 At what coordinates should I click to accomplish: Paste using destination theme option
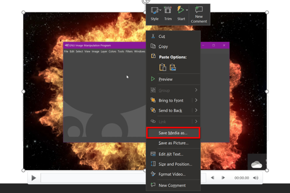click(163, 67)
